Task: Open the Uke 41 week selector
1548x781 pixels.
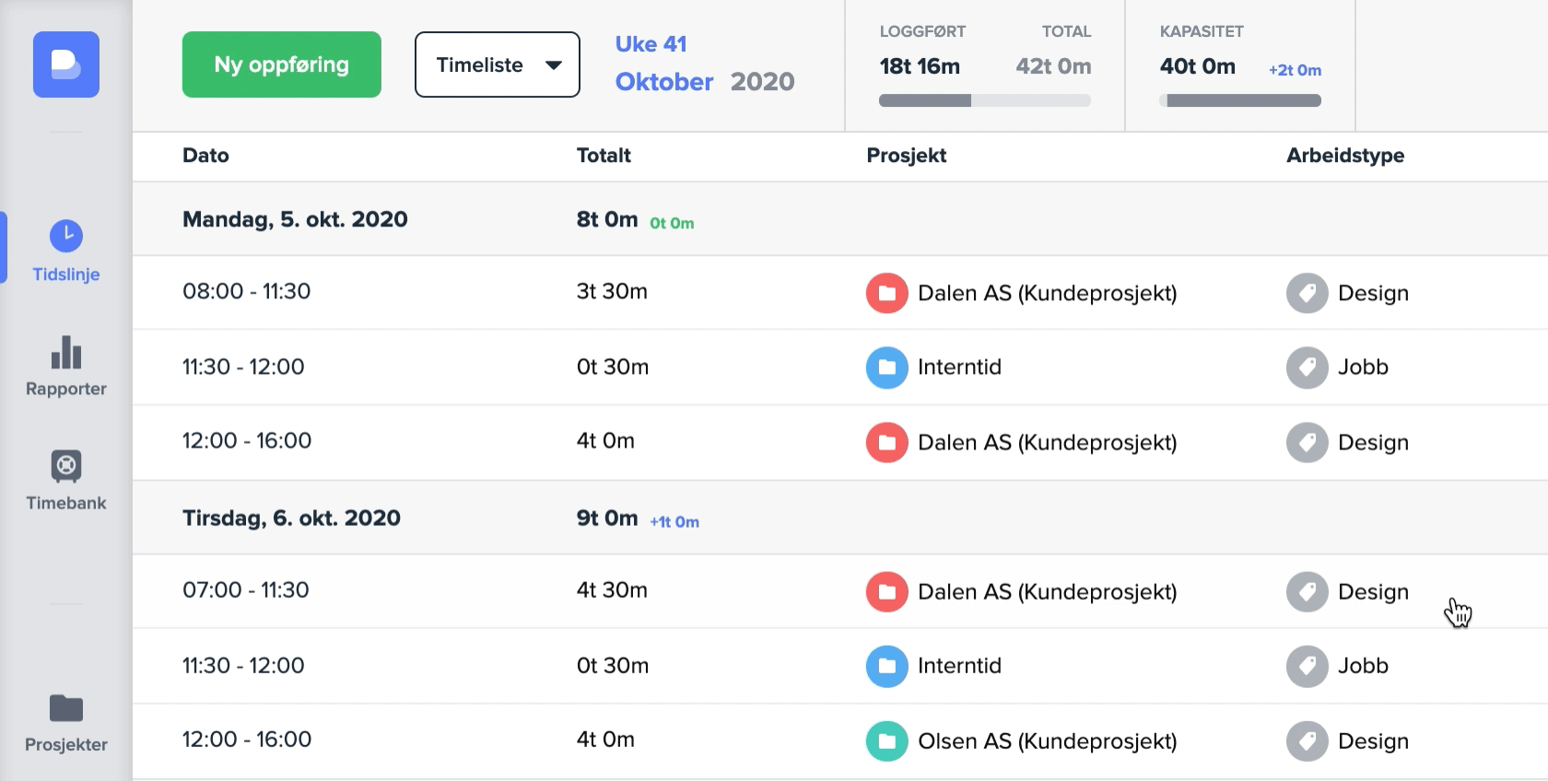Action: point(651,44)
